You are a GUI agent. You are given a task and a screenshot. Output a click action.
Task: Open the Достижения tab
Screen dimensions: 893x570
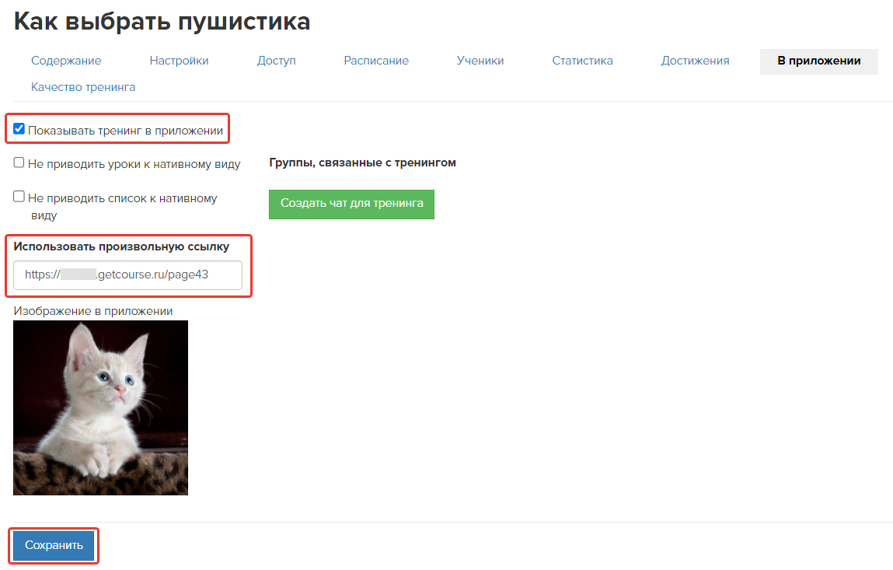pos(695,61)
